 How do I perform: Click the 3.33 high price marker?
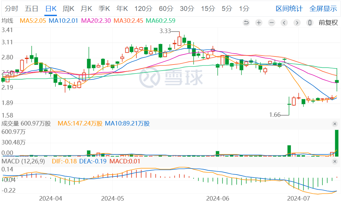click(x=165, y=31)
